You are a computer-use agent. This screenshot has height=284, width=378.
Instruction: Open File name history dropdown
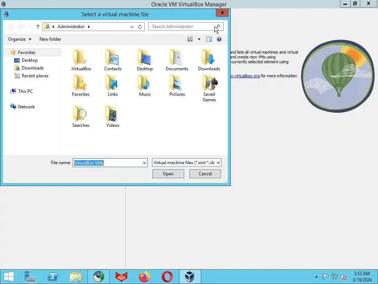click(144, 163)
